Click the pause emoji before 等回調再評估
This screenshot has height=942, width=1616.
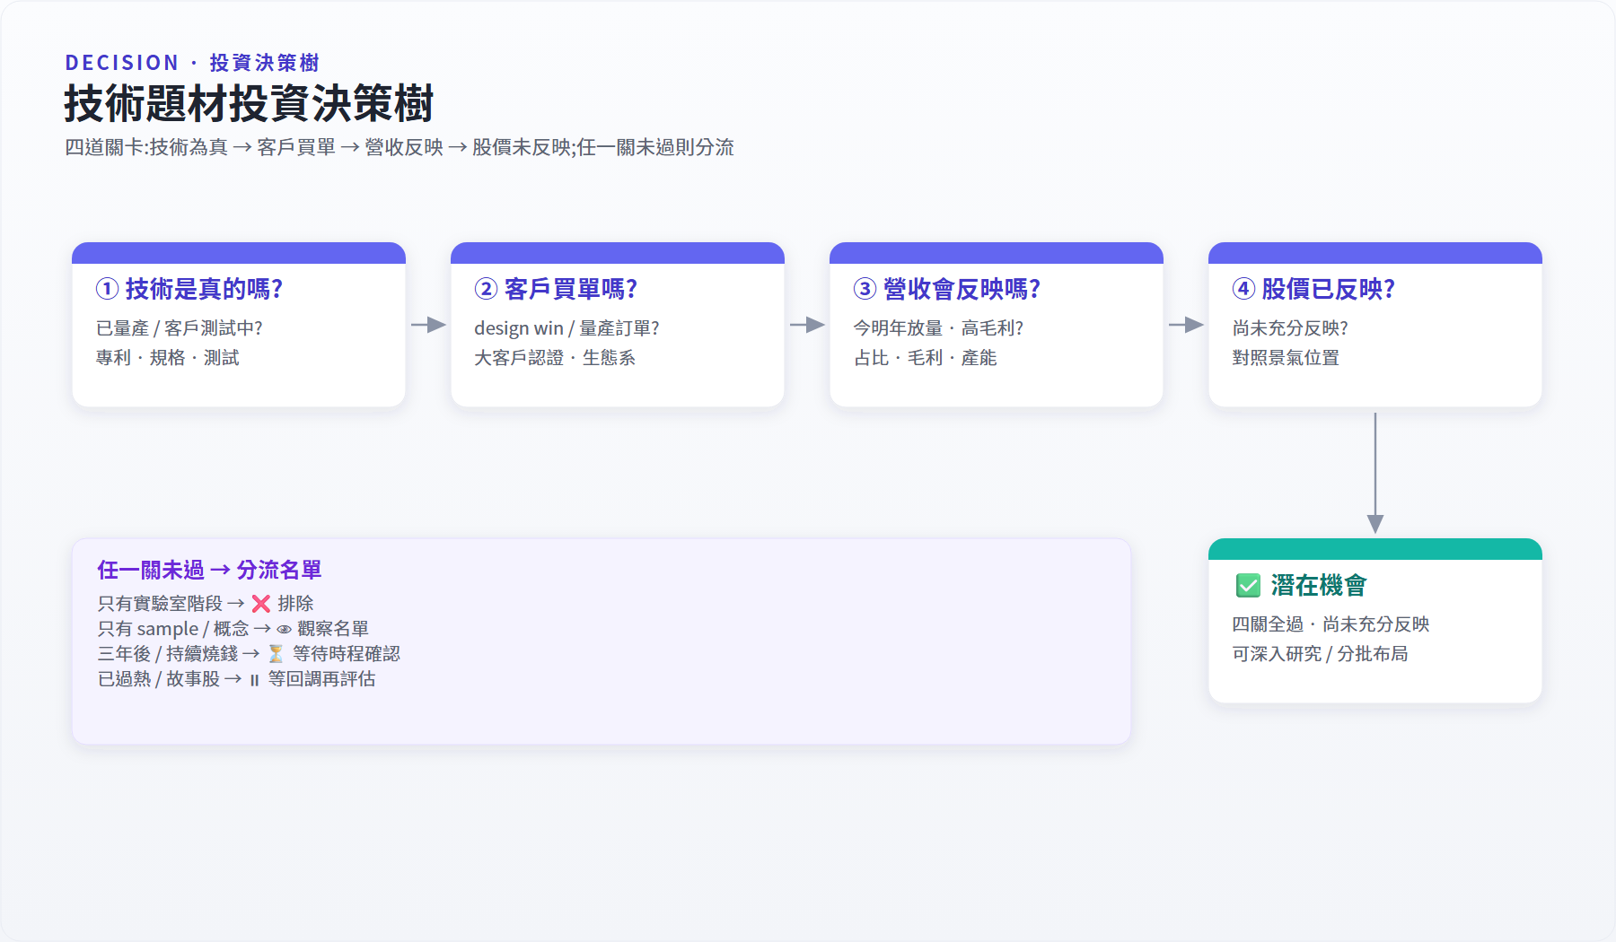254,680
